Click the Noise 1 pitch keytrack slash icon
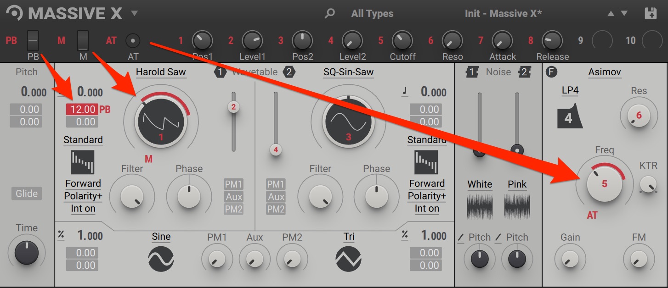This screenshot has width=668, height=288. coord(461,238)
